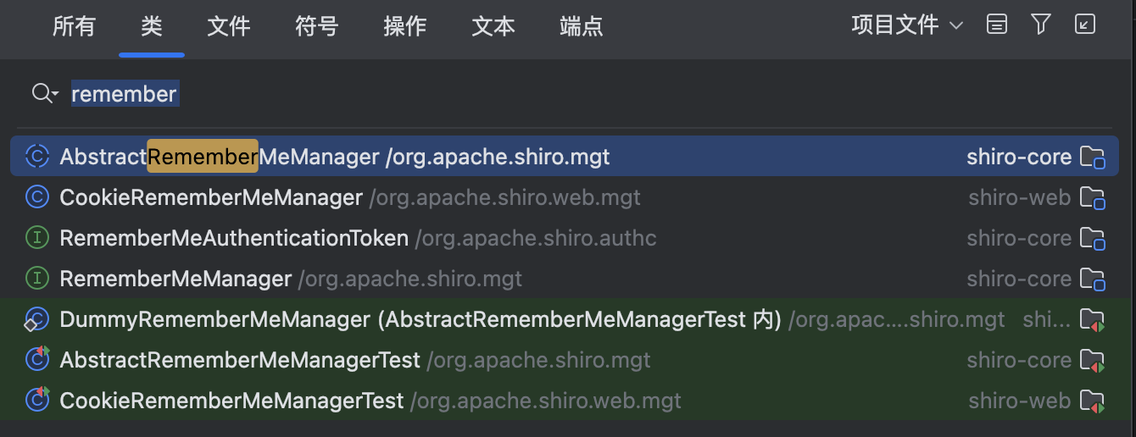Go to the 端点 tab

582,26
